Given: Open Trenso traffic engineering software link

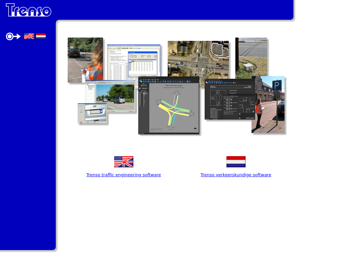Looking at the screenshot, I should tap(123, 175).
